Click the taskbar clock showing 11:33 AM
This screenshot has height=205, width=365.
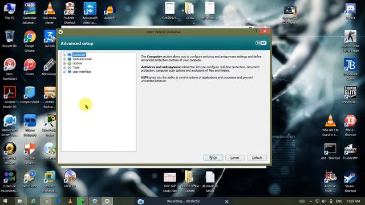[x=354, y=201]
